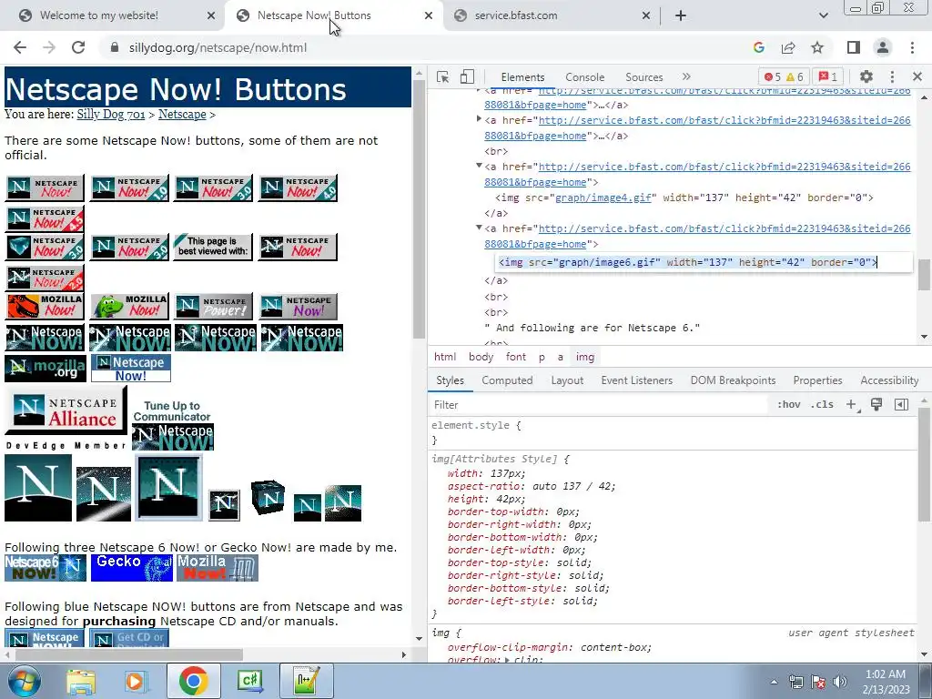Screen dimensions: 932x699
Task: Open the Windows Start button
Action: coord(23,681)
